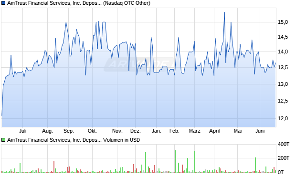
Task: Click the 'Volumen in USD' volume chart title
Action: click(121, 140)
